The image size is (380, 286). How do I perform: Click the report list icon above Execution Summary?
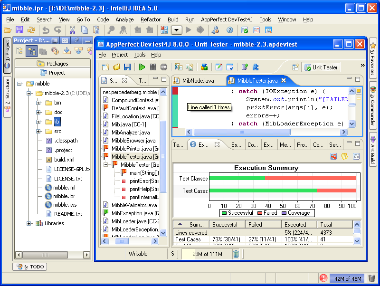333,156
